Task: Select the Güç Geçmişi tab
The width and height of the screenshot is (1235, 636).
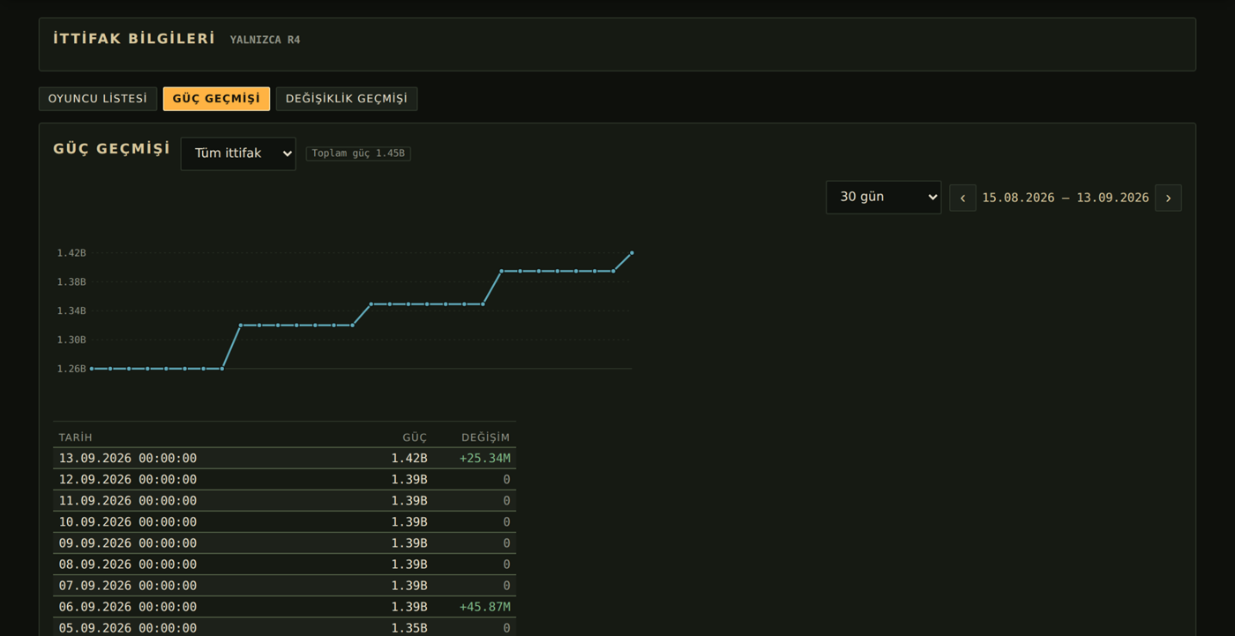Action: click(x=216, y=99)
